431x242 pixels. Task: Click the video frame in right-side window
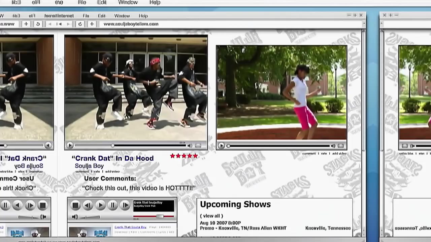tap(415, 93)
